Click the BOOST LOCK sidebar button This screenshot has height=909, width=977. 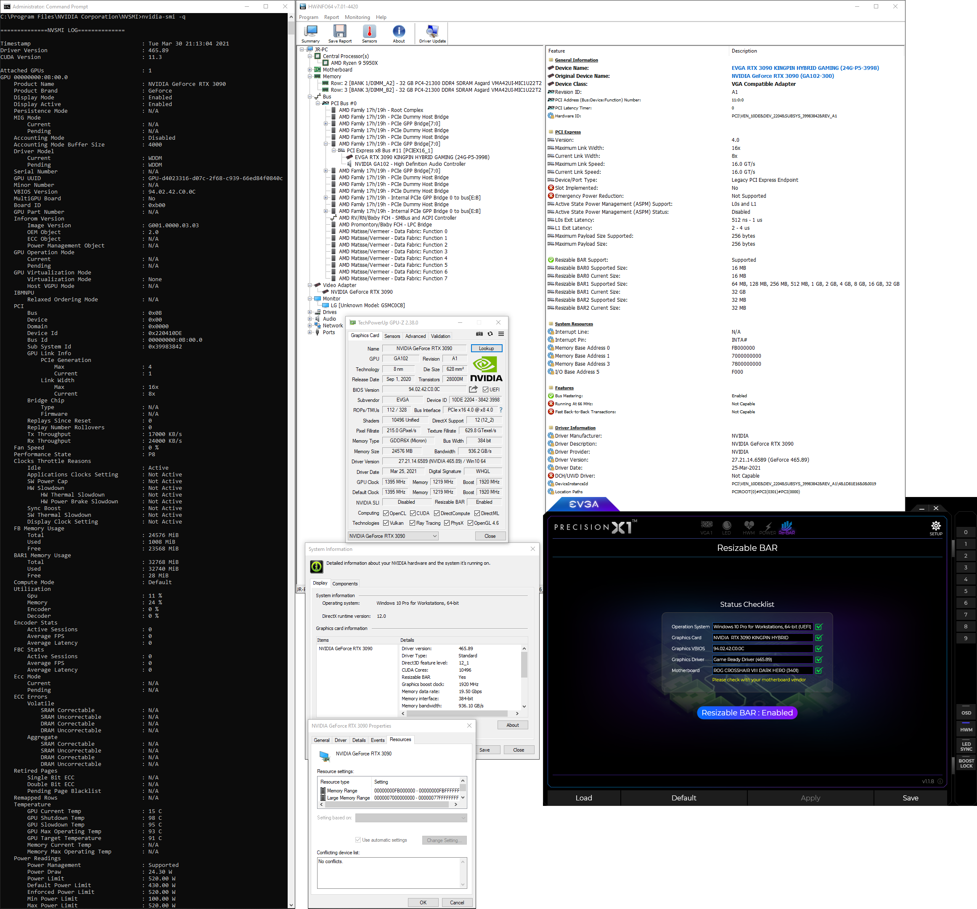(x=966, y=763)
